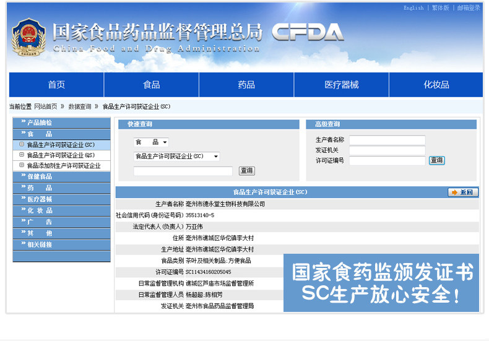Open the 首页 navigation tab
The width and height of the screenshot is (489, 341).
pyautogui.click(x=56, y=84)
